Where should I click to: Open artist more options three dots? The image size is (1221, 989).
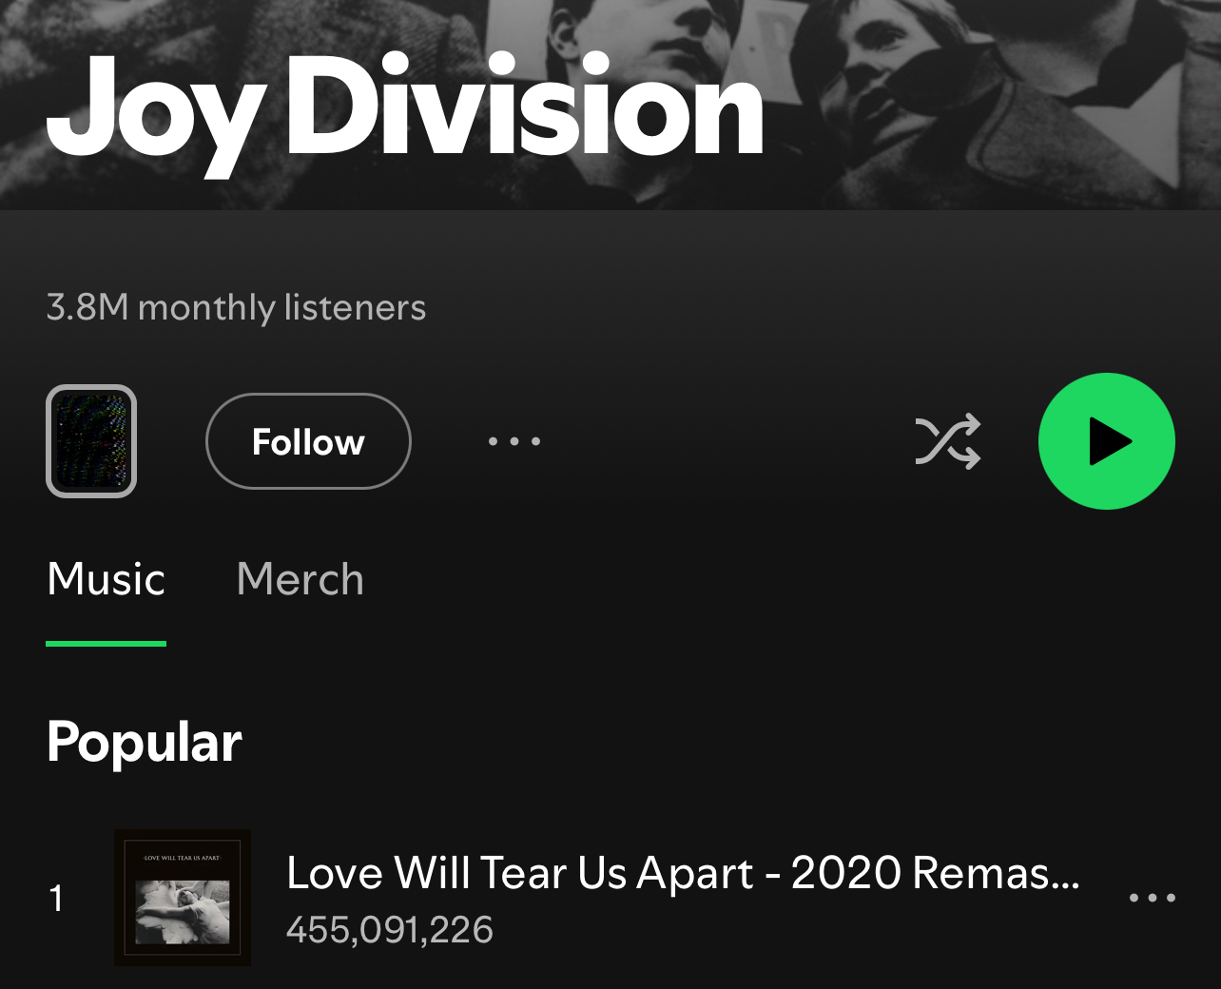(x=514, y=441)
